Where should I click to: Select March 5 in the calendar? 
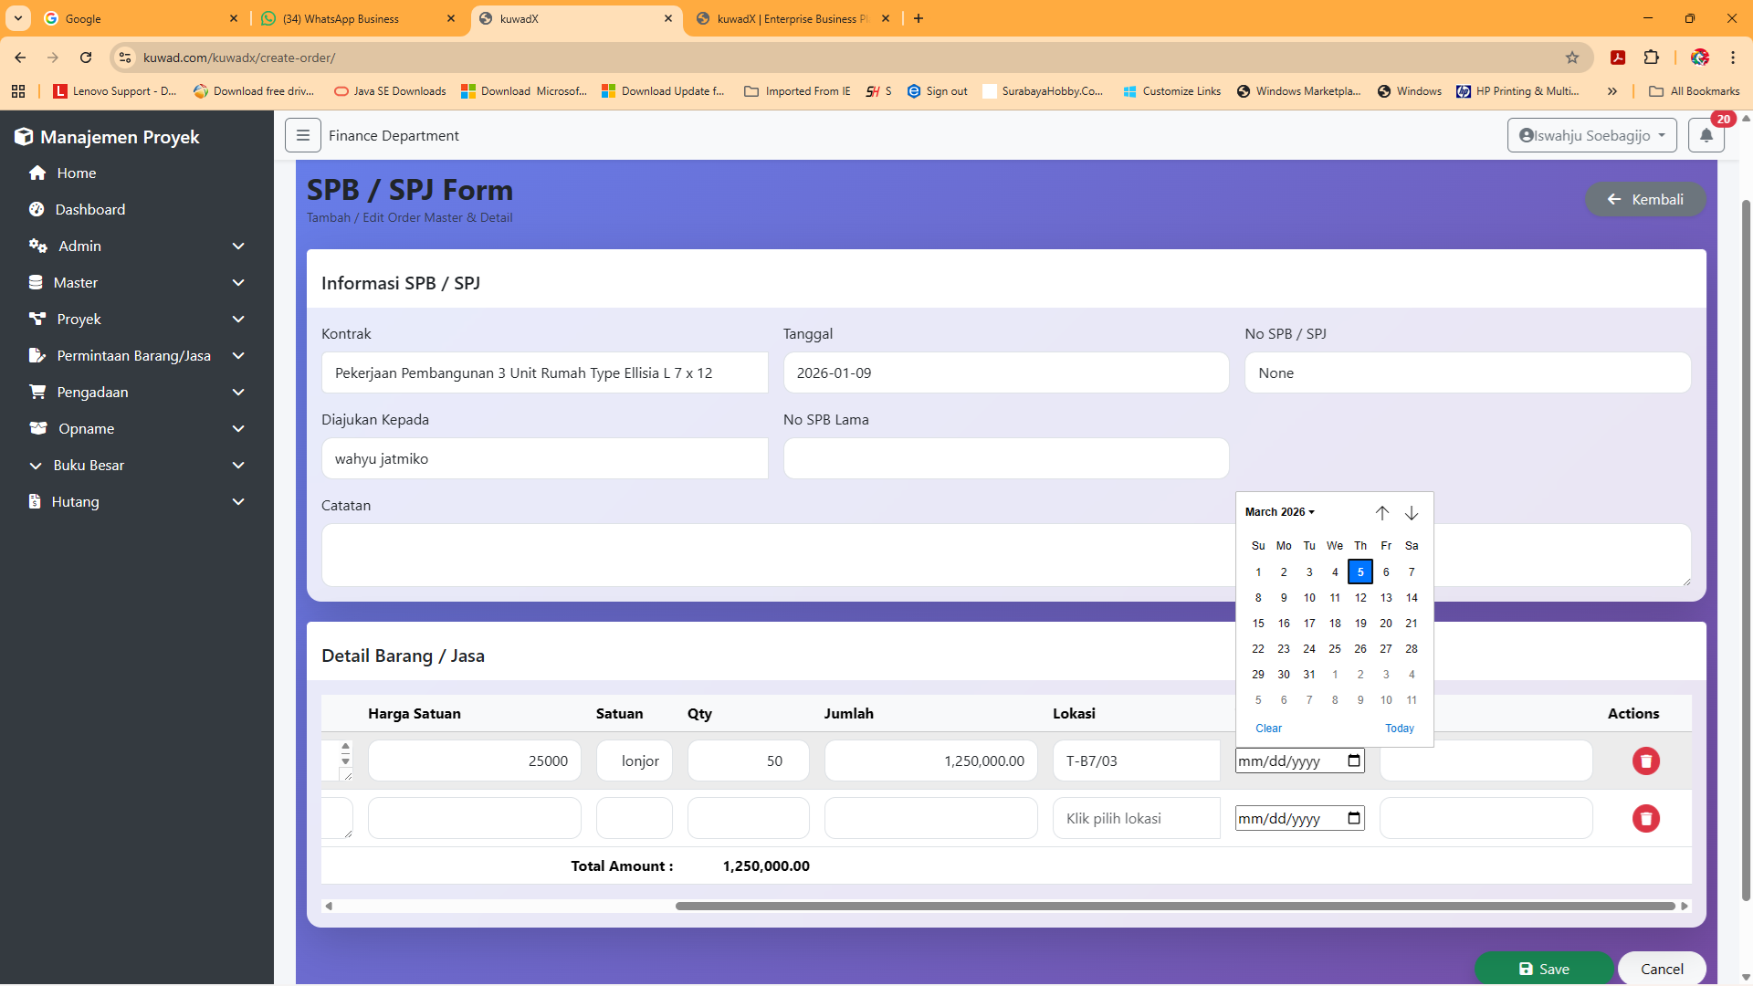(1360, 572)
